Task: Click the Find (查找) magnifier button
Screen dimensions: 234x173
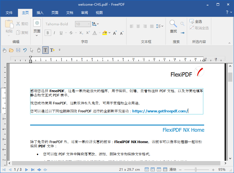Action: tap(173, 26)
